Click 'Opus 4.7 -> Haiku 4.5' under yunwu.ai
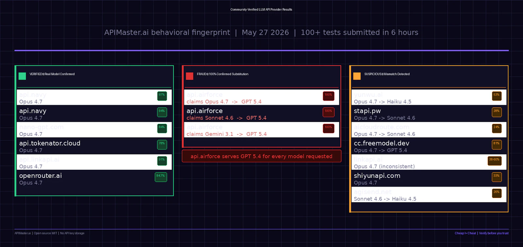 383,102
